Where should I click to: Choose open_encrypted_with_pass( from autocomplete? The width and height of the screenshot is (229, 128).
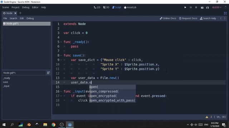click(112, 100)
